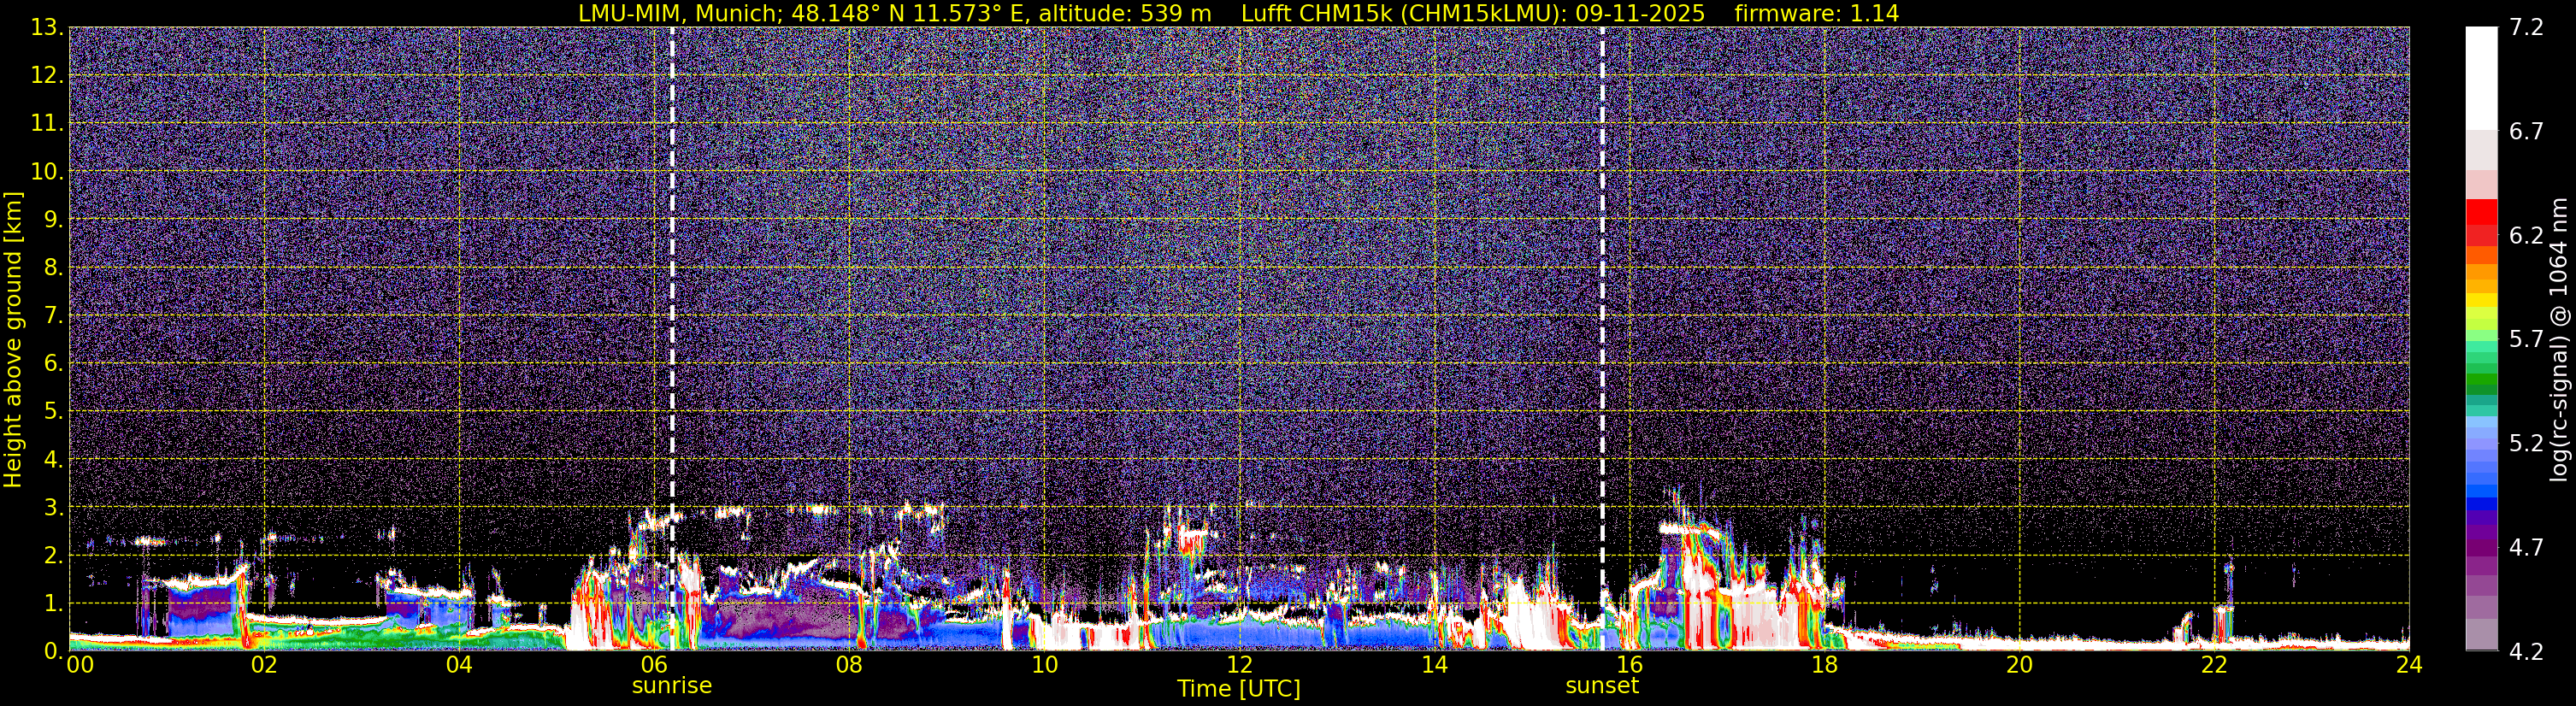Screen dimensions: 2576x706
Task: Click the colorbar value "5.7"
Action: 2526,340
